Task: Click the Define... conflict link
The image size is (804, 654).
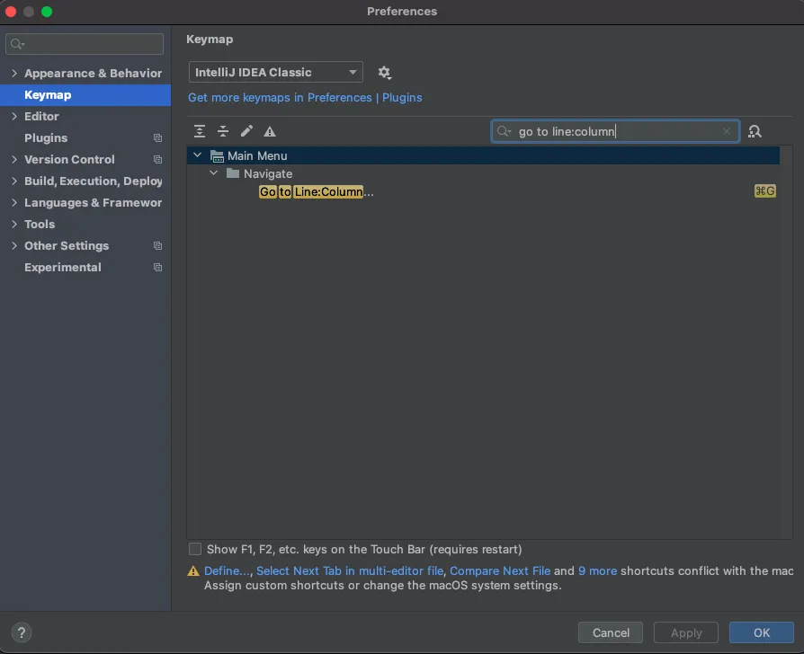Action: click(x=228, y=570)
